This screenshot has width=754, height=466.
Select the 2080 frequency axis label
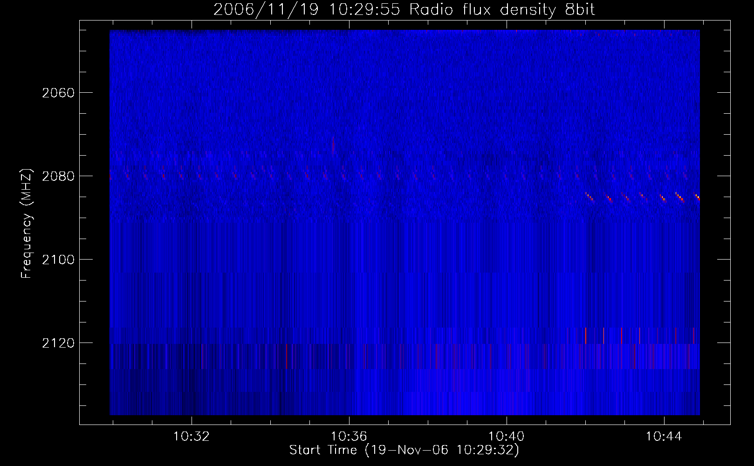58,176
